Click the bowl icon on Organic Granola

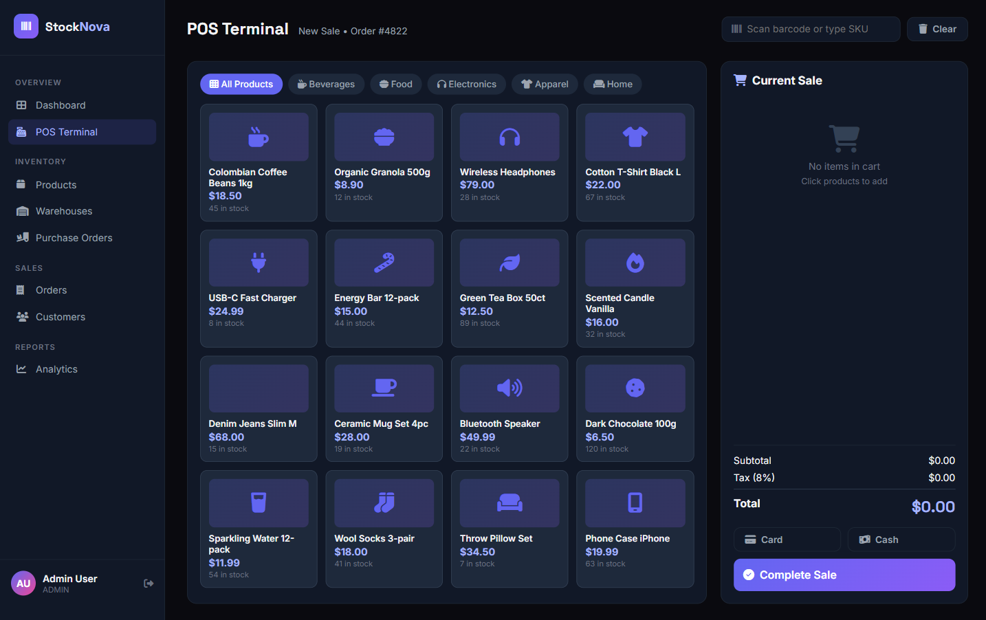384,137
